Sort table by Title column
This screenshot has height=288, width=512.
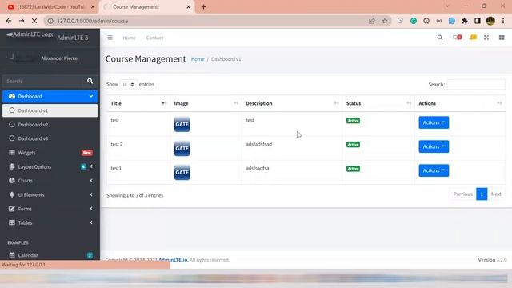coord(138,103)
